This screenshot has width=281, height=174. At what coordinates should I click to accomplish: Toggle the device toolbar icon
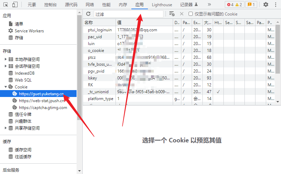click(x=15, y=5)
